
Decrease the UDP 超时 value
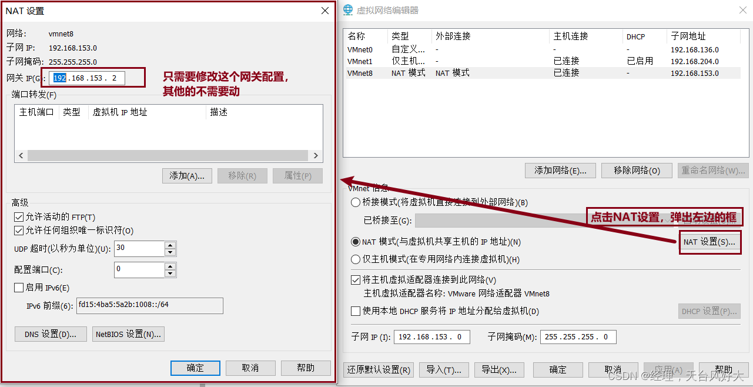(170, 252)
